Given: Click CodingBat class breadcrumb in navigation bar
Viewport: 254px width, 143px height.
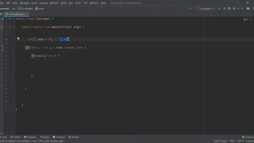Looking at the screenshot, I should (25, 9).
